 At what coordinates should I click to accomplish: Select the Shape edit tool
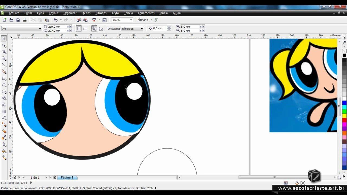[4, 45]
